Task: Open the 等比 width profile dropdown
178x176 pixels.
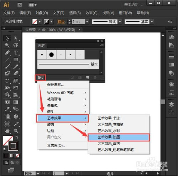Action: (120, 22)
